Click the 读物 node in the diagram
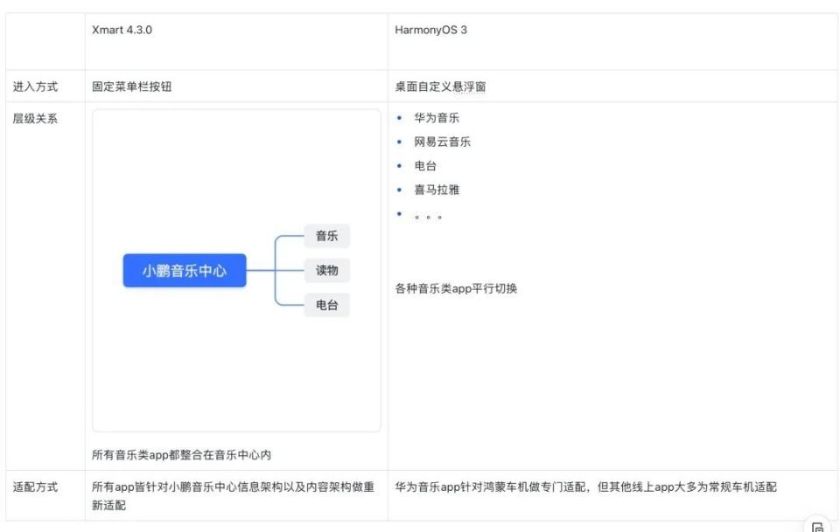The width and height of the screenshot is (840, 532). coord(325,271)
